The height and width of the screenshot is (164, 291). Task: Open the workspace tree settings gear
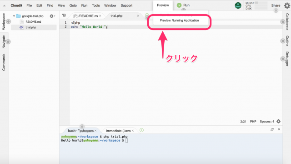point(52,16)
